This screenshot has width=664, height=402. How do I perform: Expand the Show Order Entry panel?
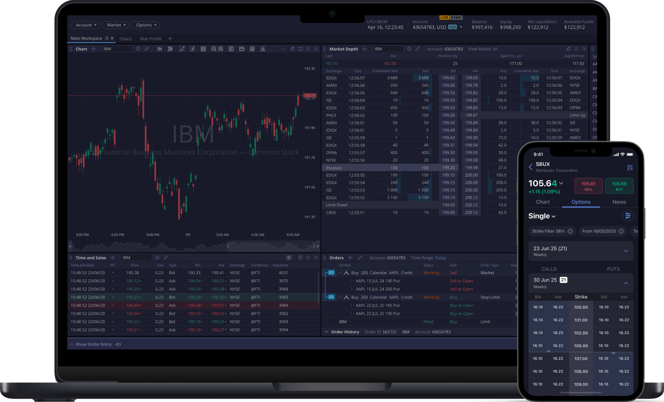click(x=95, y=344)
